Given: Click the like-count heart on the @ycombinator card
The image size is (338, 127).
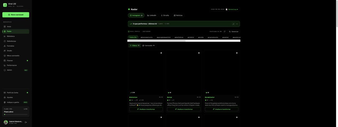Looking at the screenshot, I should coord(206,100).
